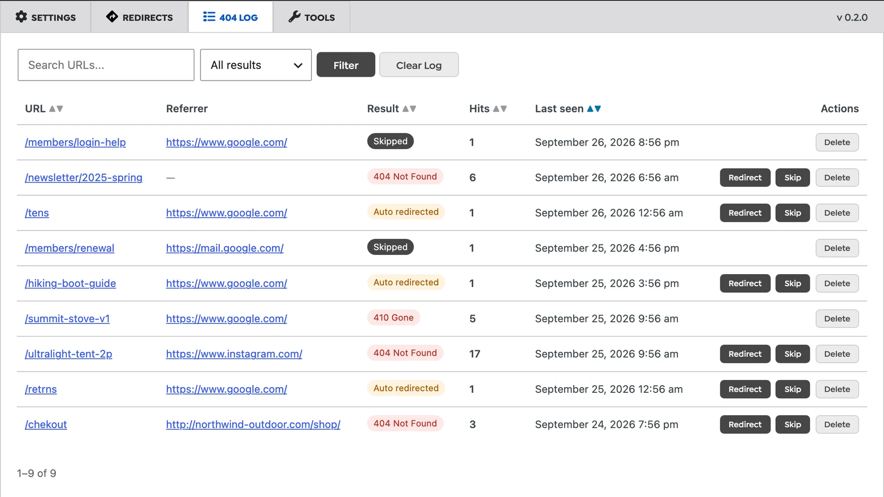Delete the /summit-stove-v1 entry

(837, 319)
